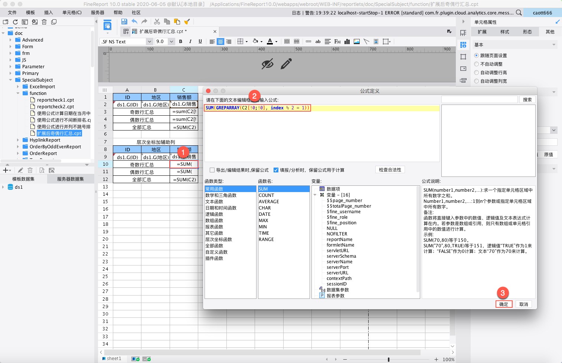Confirm the formula with 确定
Screen dimensions: 562x363
504,304
